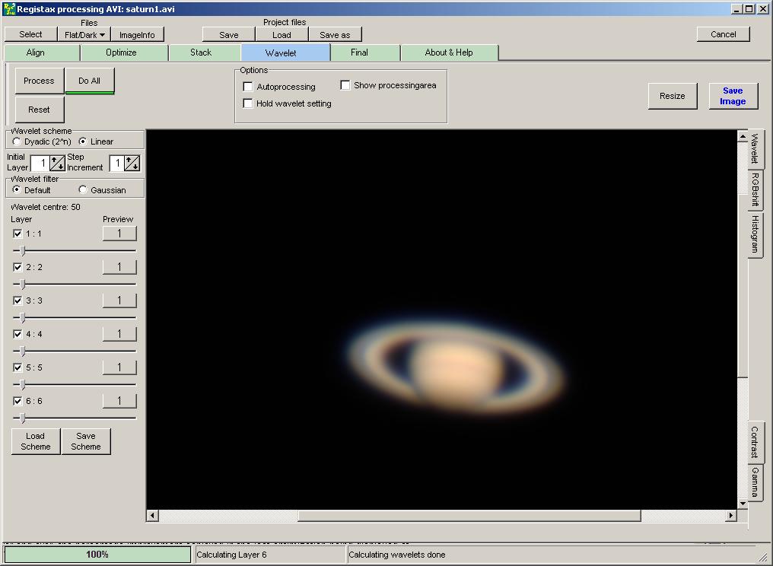Click the Initial Layer value field
The image size is (773, 566).
40,164
